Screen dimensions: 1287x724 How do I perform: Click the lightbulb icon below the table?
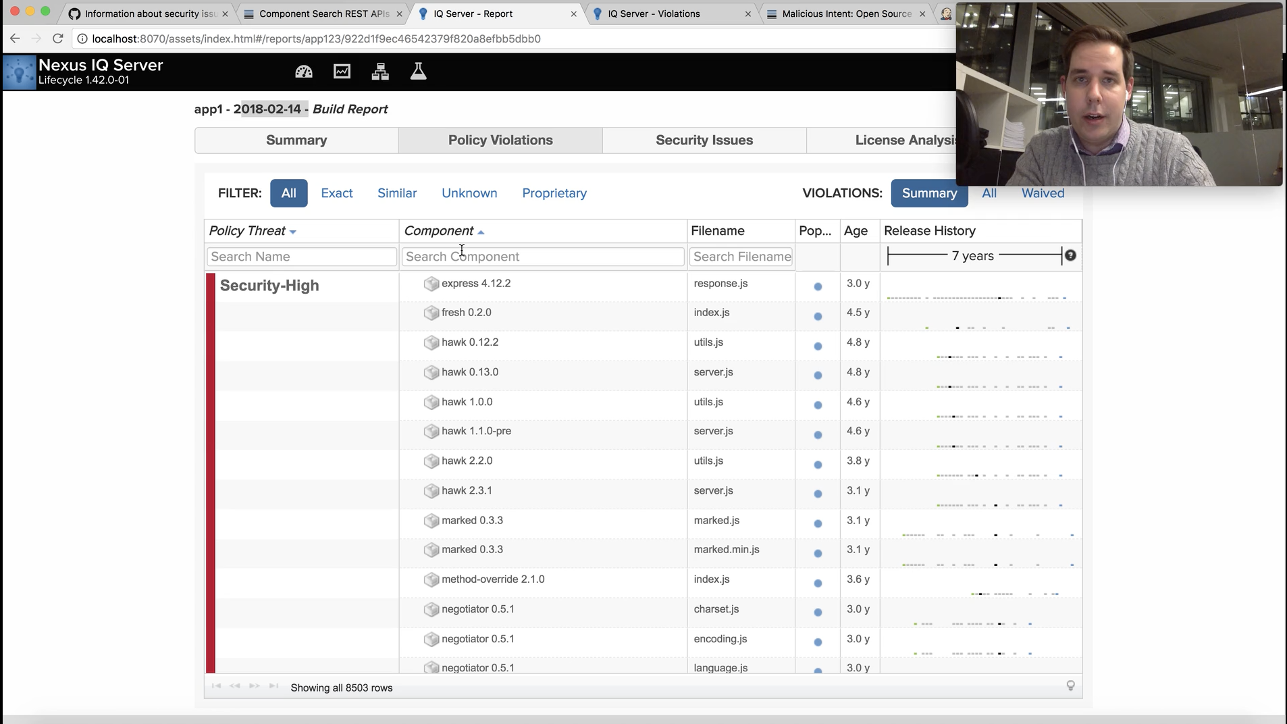[1071, 686]
